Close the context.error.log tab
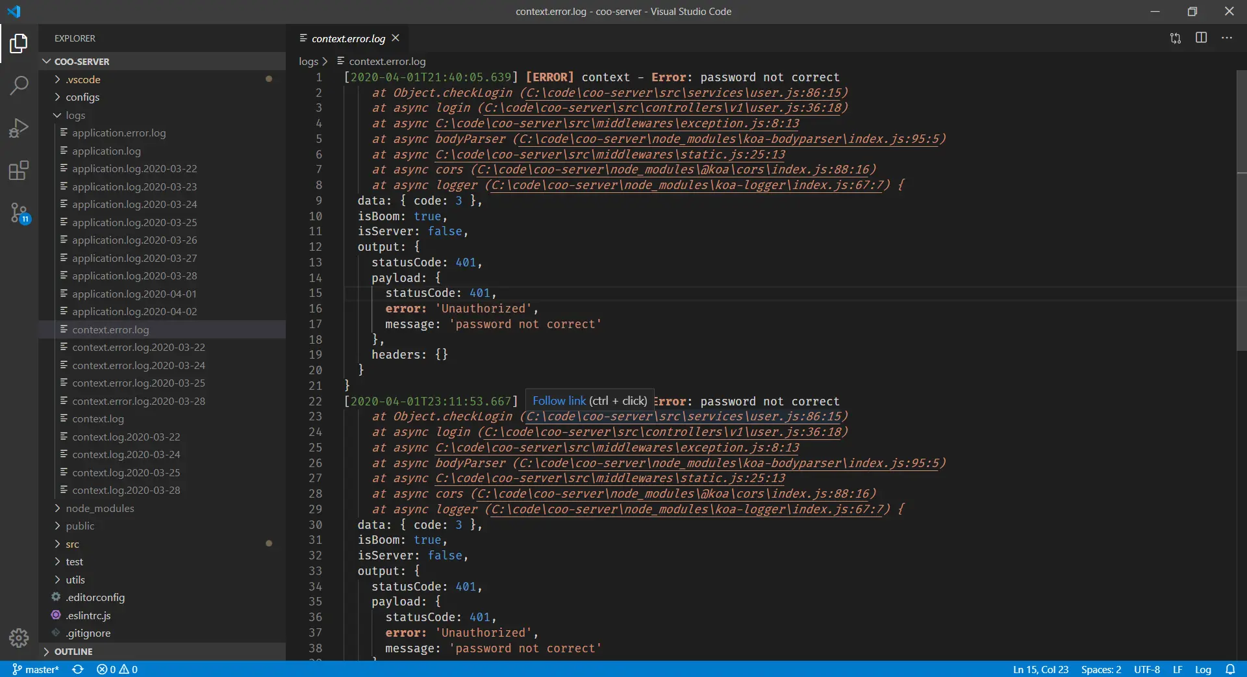Screen dimensions: 1247x677 click(396, 38)
